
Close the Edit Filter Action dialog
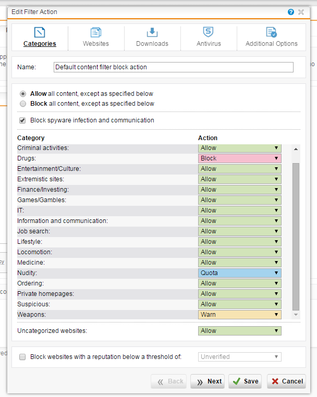(x=301, y=12)
